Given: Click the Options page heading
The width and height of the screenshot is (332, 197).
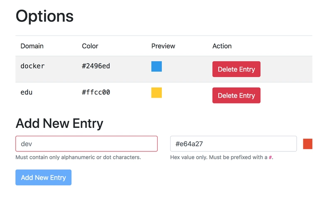Looking at the screenshot, I should coord(44,16).
